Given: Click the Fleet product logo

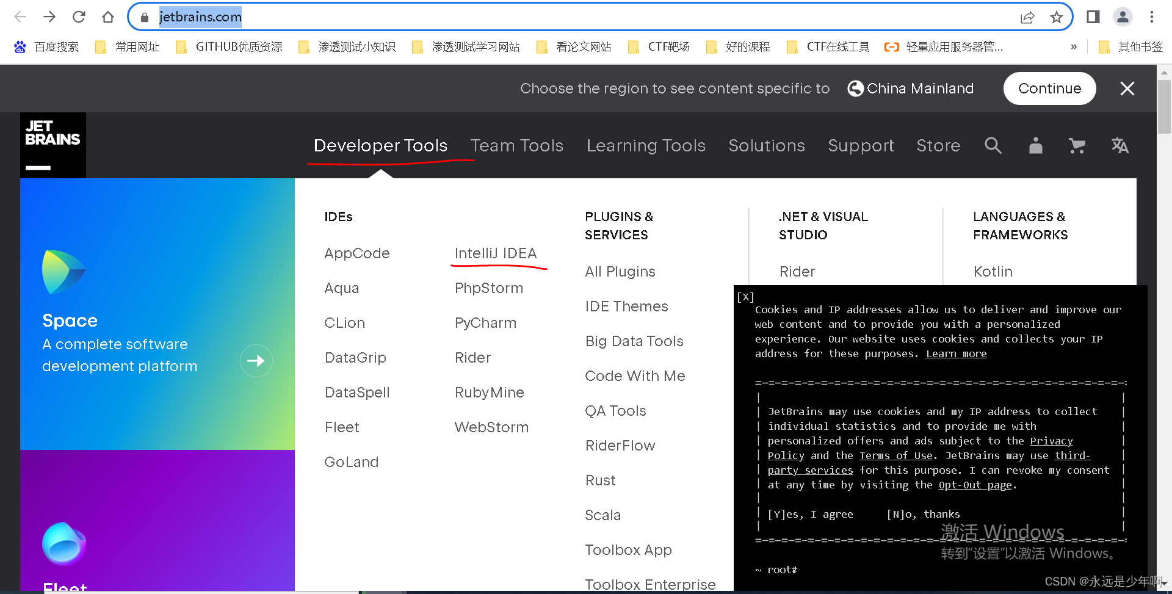Looking at the screenshot, I should pyautogui.click(x=63, y=543).
